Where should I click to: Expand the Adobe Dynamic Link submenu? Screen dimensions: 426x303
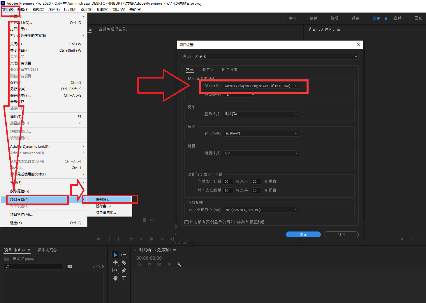[x=44, y=147]
